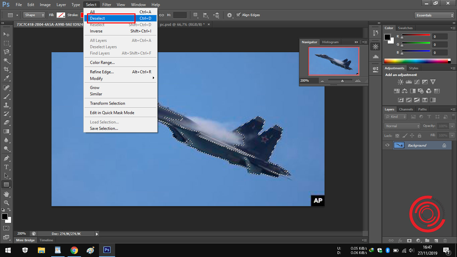The image size is (457, 257).
Task: Add a Color Balance adjustment
Action: click(x=405, y=91)
